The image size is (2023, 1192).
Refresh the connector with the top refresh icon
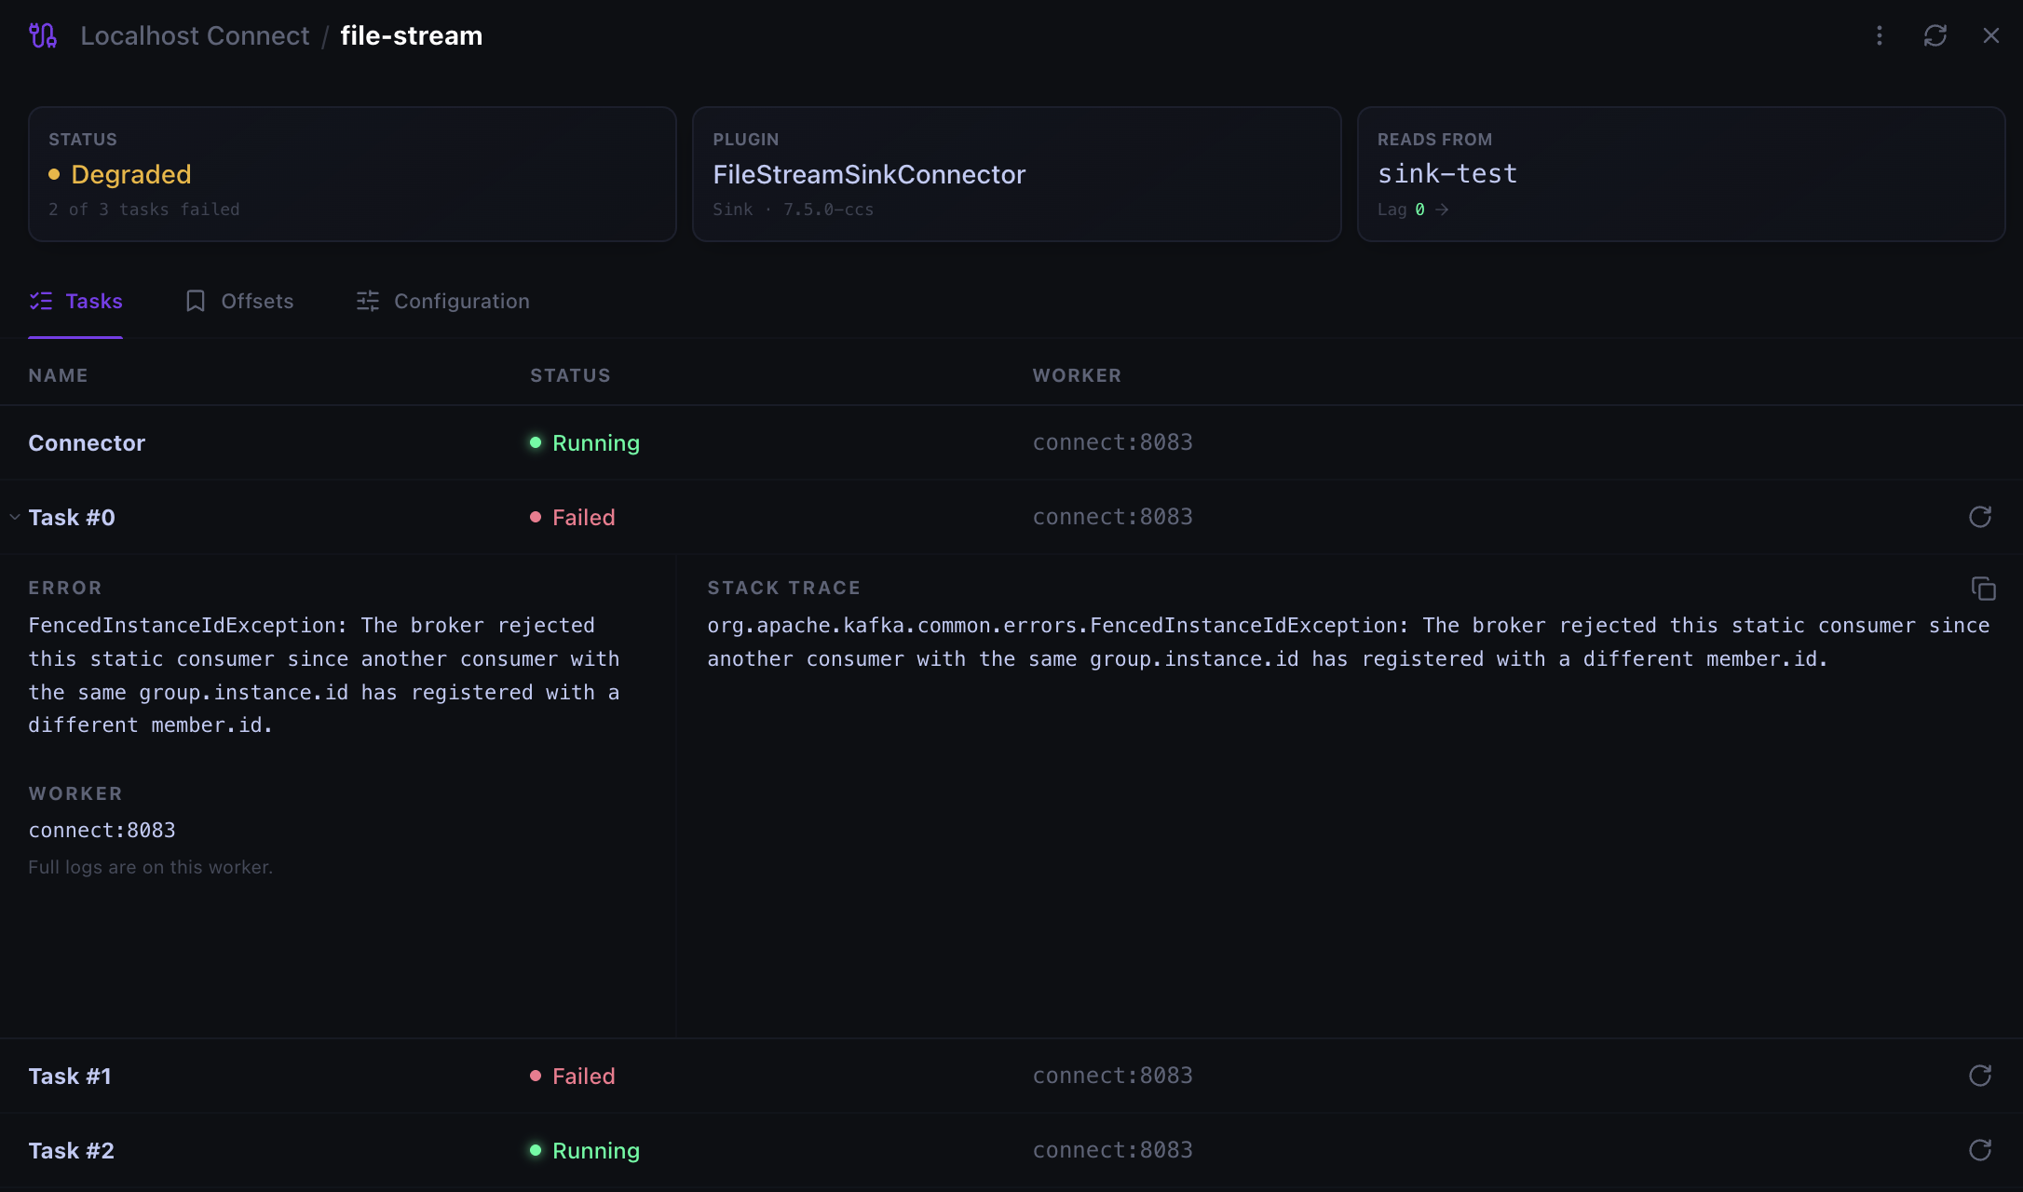(1935, 35)
